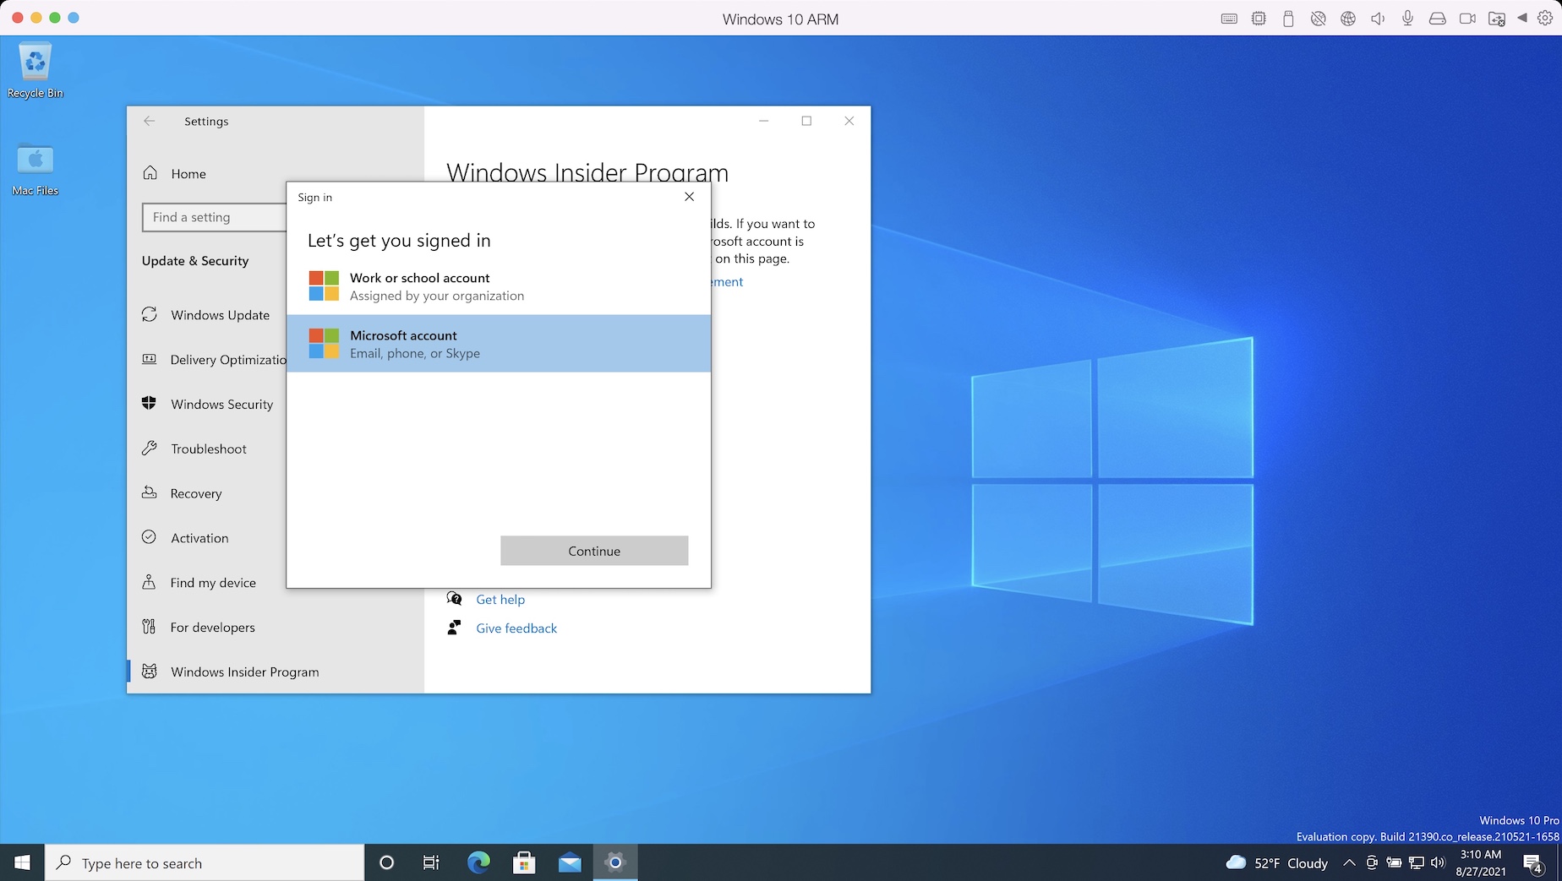Select the Recycle Bin desktop icon
1562x881 pixels.
click(35, 71)
